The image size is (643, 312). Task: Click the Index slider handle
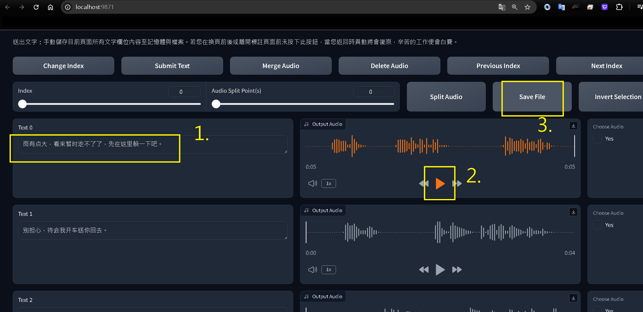[22, 104]
